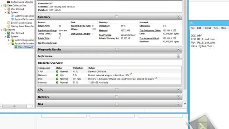Open the File menu in Notepad
Image resolution: width=229 pixels, height=129 pixels.
(x=193, y=28)
